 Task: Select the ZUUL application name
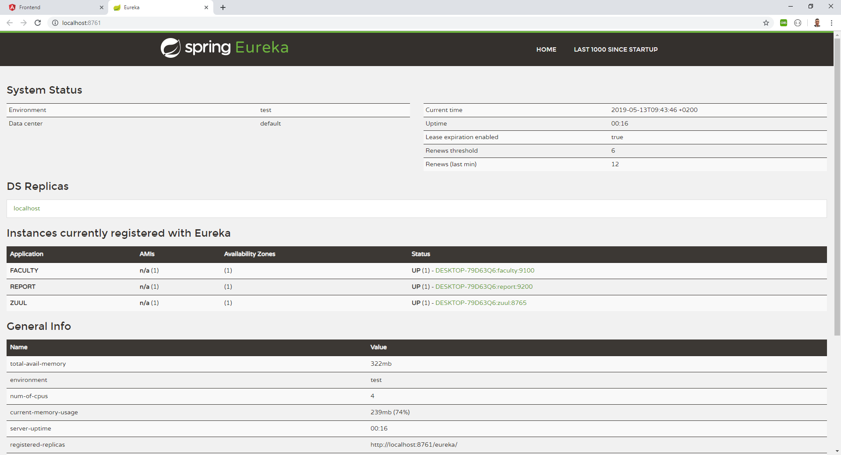pyautogui.click(x=18, y=303)
